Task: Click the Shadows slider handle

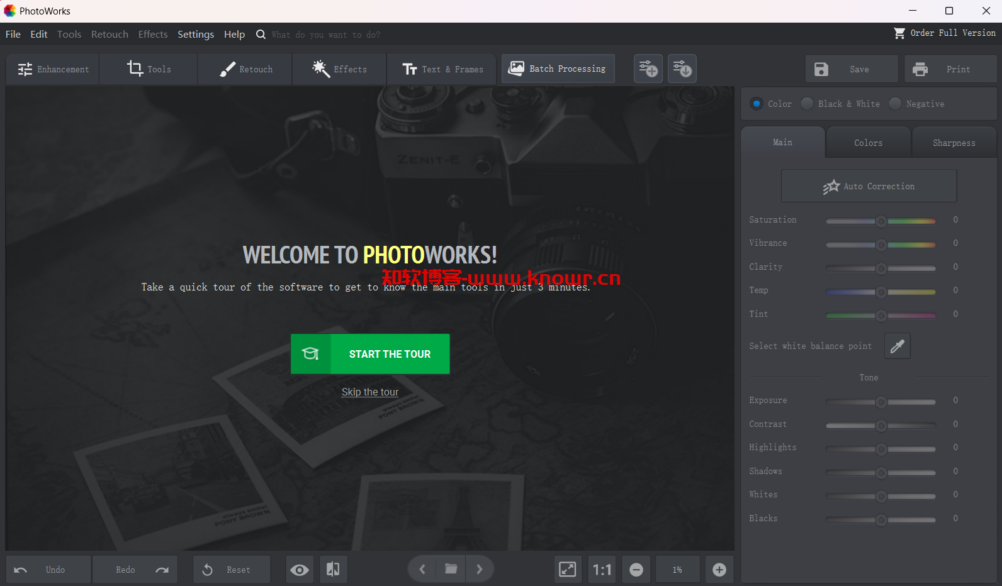Action: [x=881, y=473]
